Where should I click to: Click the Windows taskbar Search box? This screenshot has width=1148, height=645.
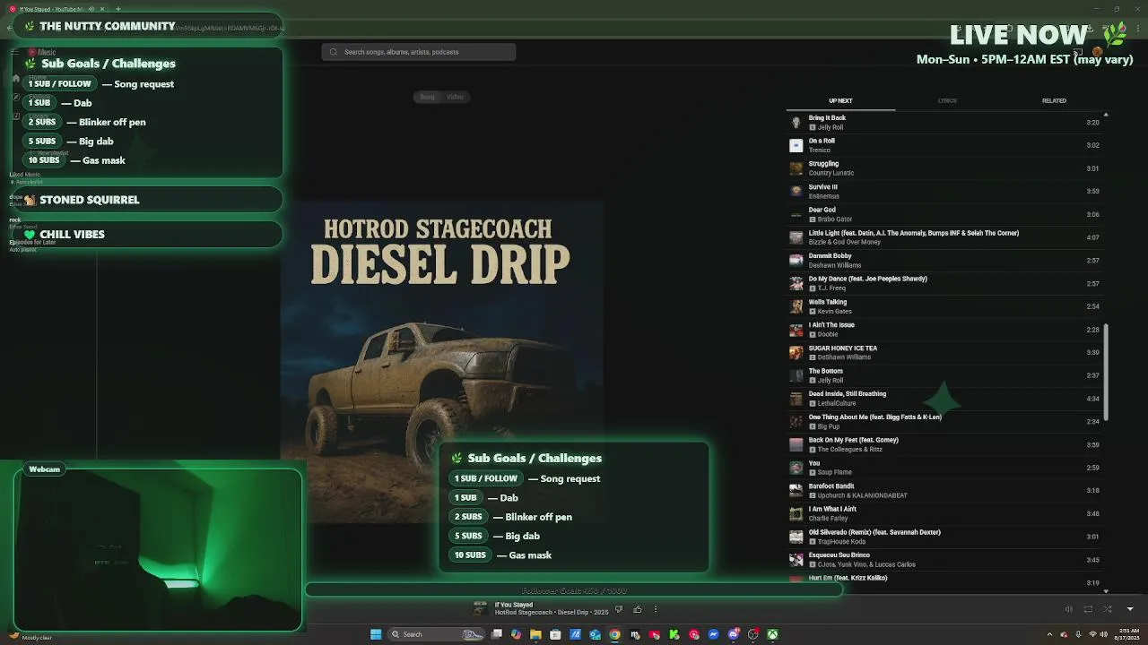coord(438,634)
